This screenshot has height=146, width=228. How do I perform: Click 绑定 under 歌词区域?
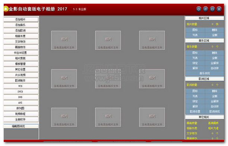[195, 101]
